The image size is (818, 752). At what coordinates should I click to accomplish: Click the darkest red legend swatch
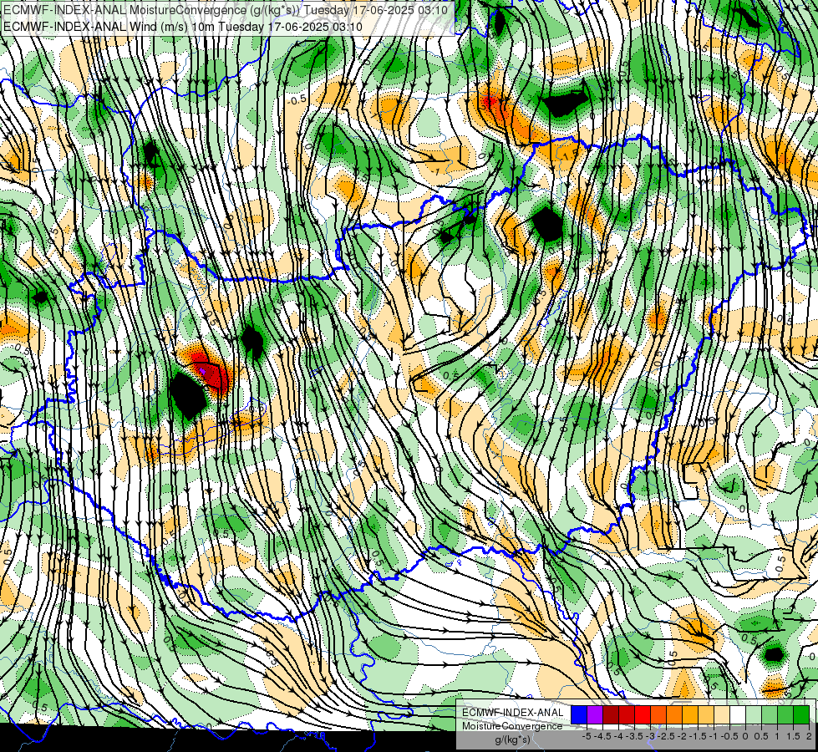(611, 714)
